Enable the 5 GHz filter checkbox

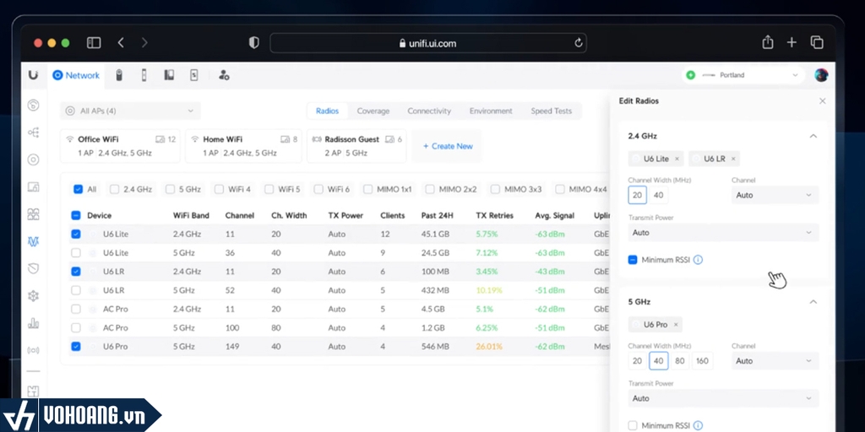(x=170, y=189)
